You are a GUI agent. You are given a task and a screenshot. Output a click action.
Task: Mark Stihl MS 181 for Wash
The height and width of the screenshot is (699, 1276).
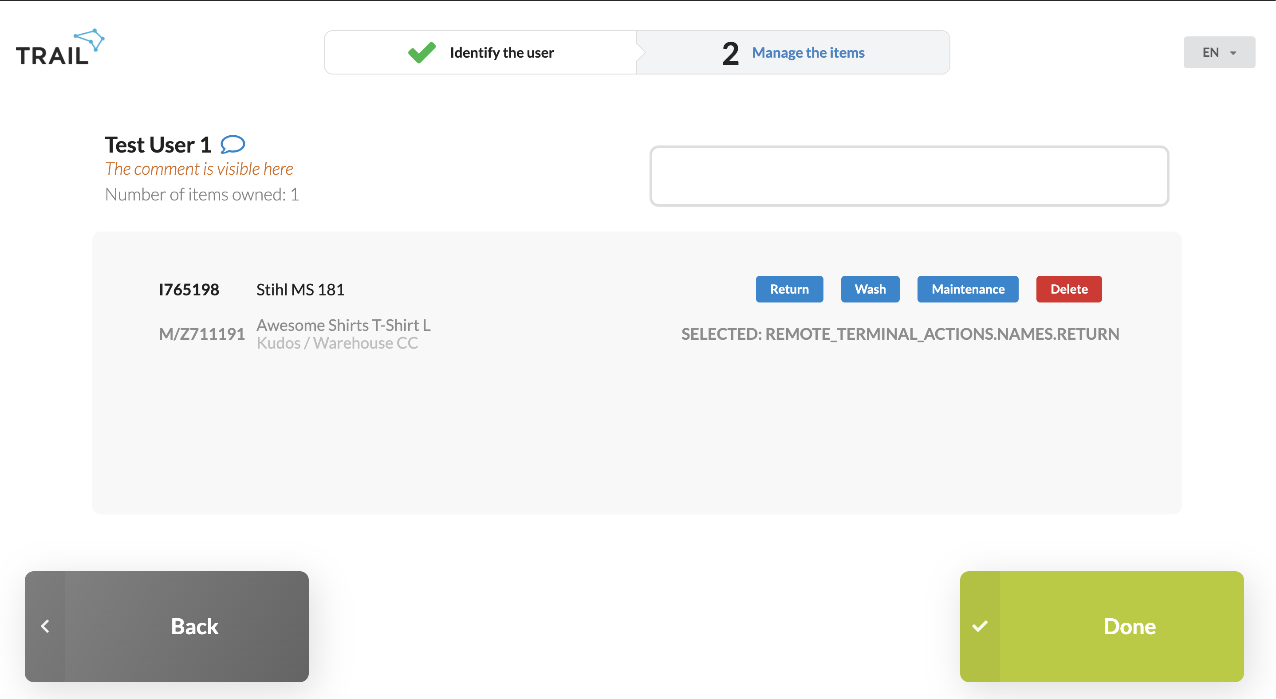(x=870, y=289)
